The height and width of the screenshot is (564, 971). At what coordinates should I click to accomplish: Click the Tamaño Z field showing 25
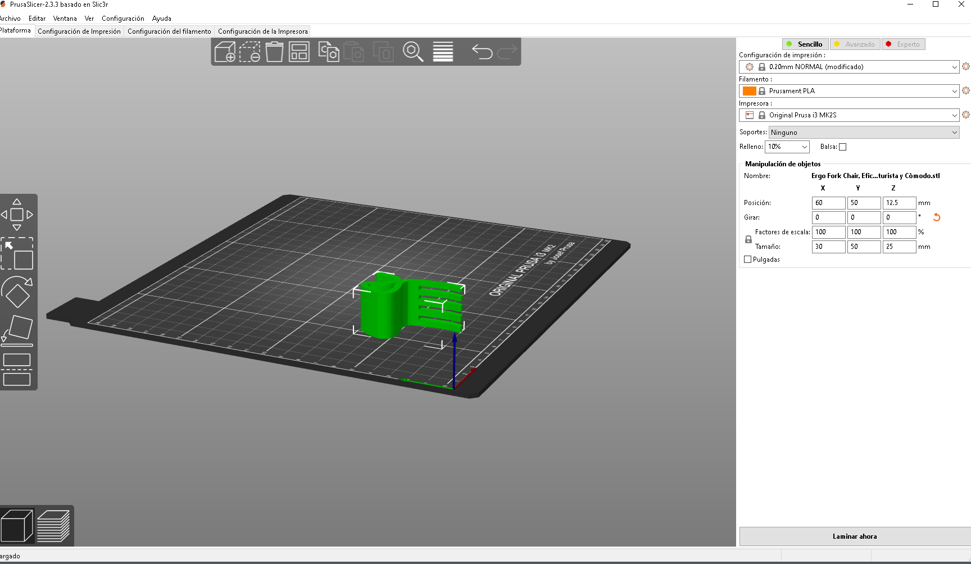[899, 247]
